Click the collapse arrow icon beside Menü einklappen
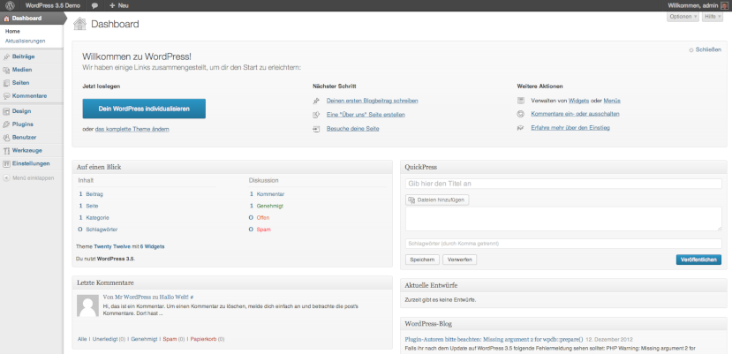Image resolution: width=732 pixels, height=354 pixels. (6, 178)
